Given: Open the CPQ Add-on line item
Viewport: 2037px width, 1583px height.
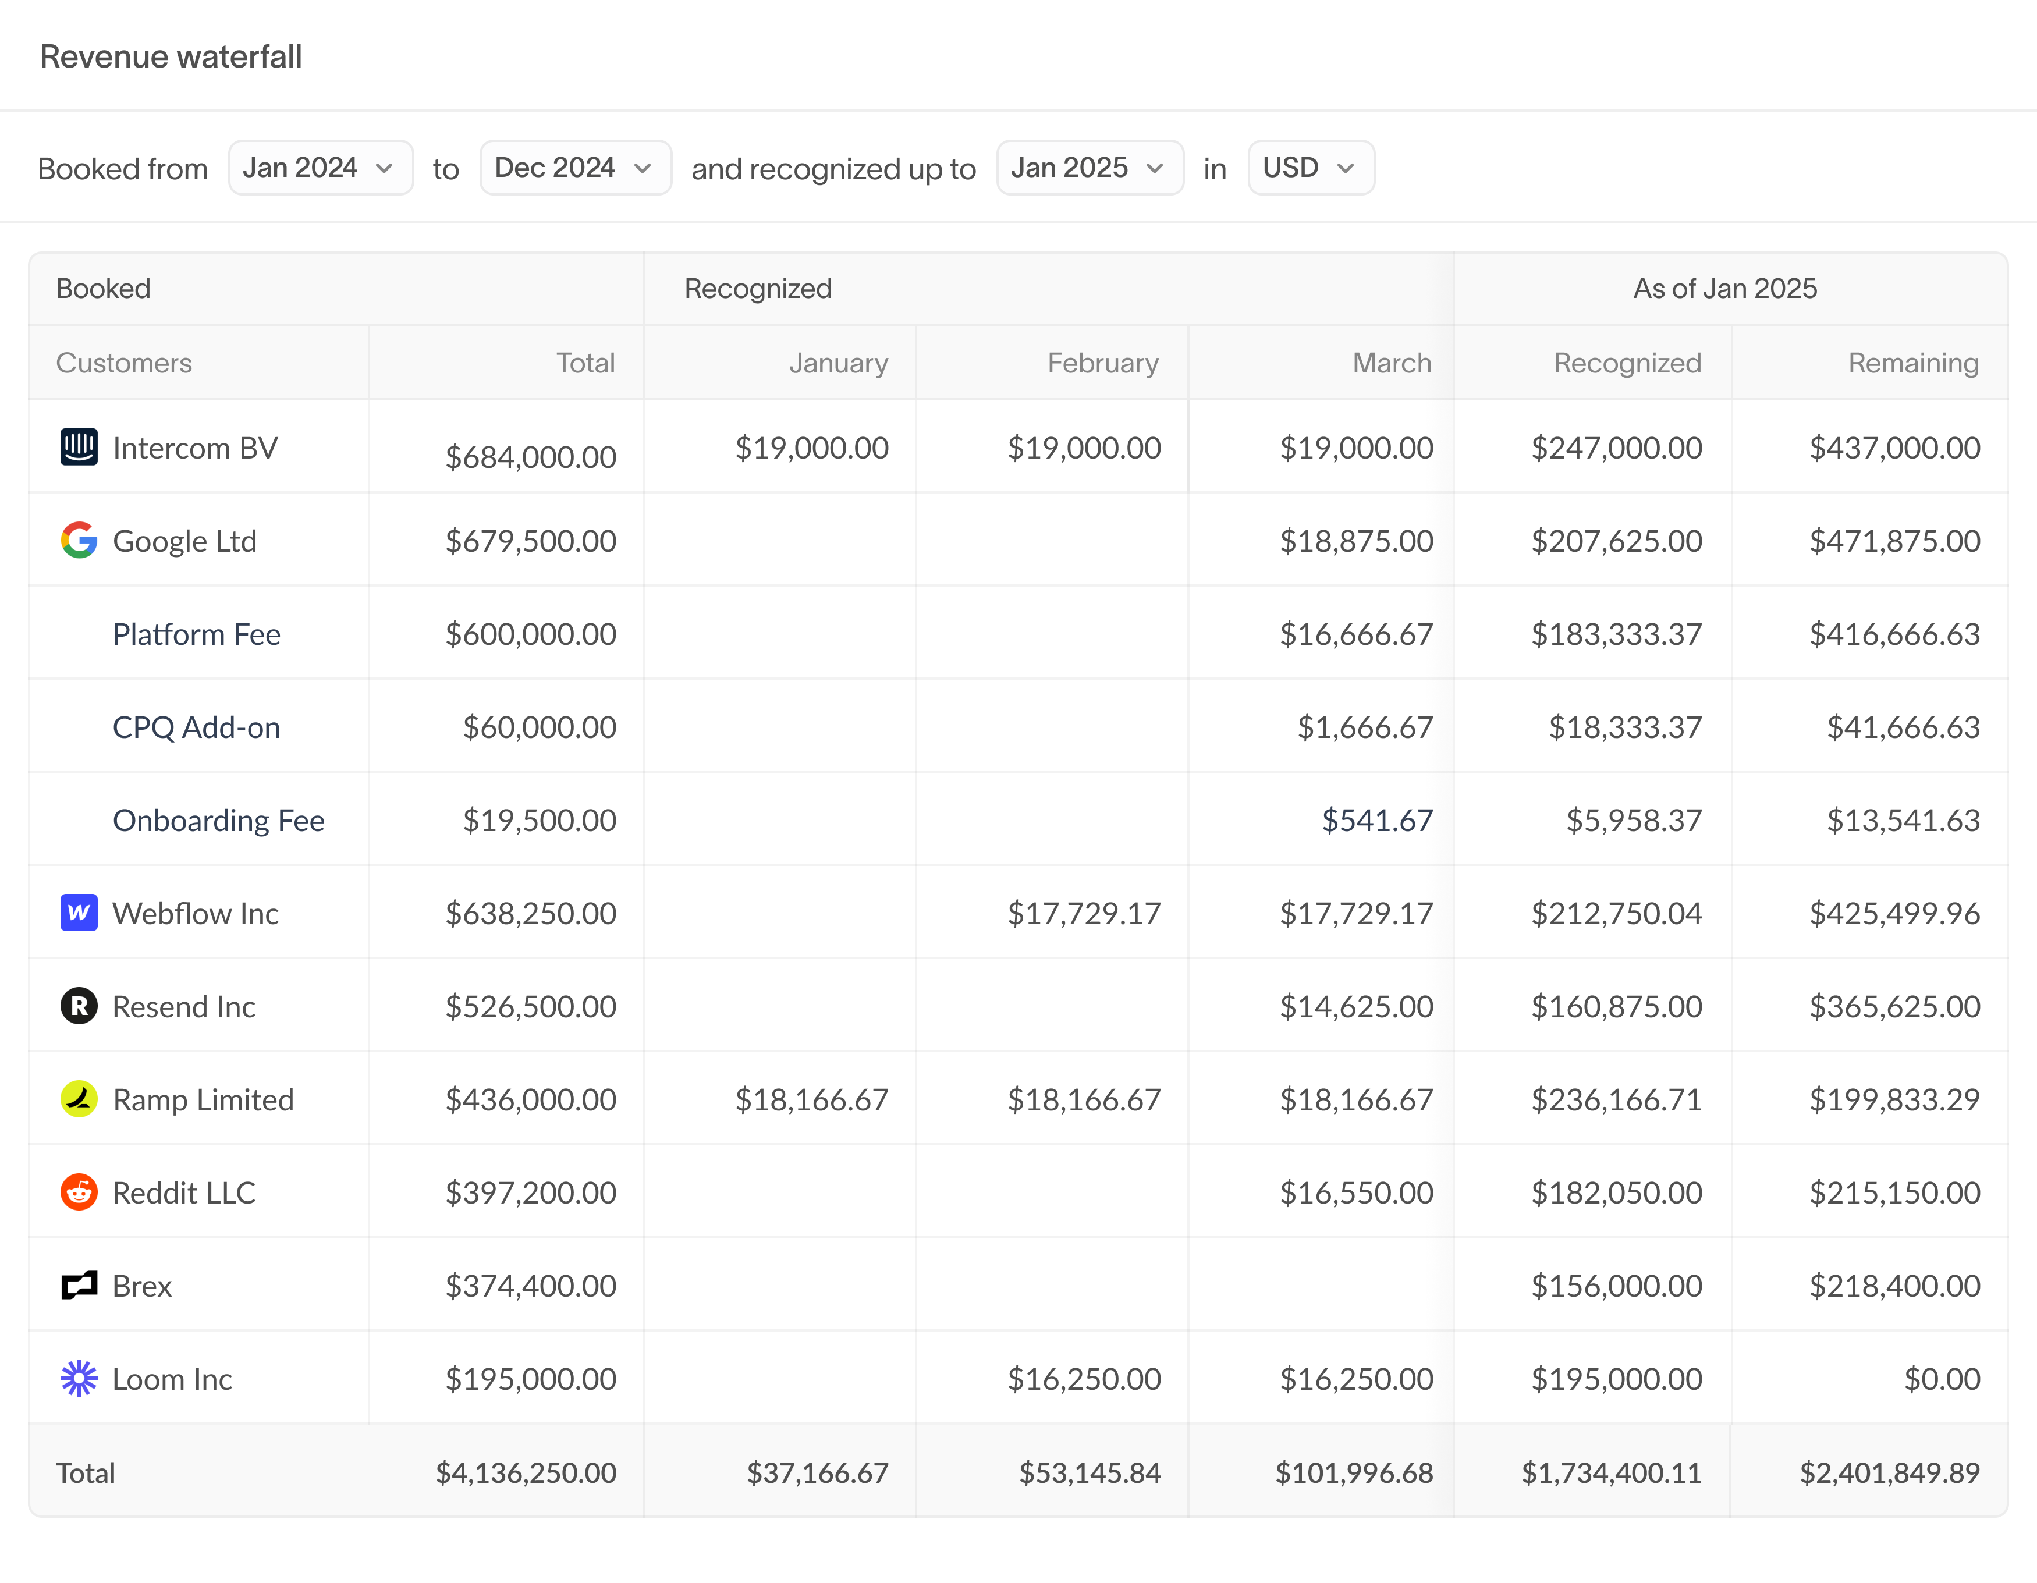Looking at the screenshot, I should [x=196, y=727].
